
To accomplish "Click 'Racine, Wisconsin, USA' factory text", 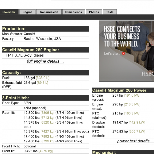I will (42, 39).
